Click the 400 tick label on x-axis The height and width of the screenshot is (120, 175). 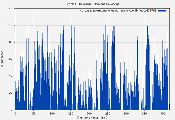[x=163, y=113]
